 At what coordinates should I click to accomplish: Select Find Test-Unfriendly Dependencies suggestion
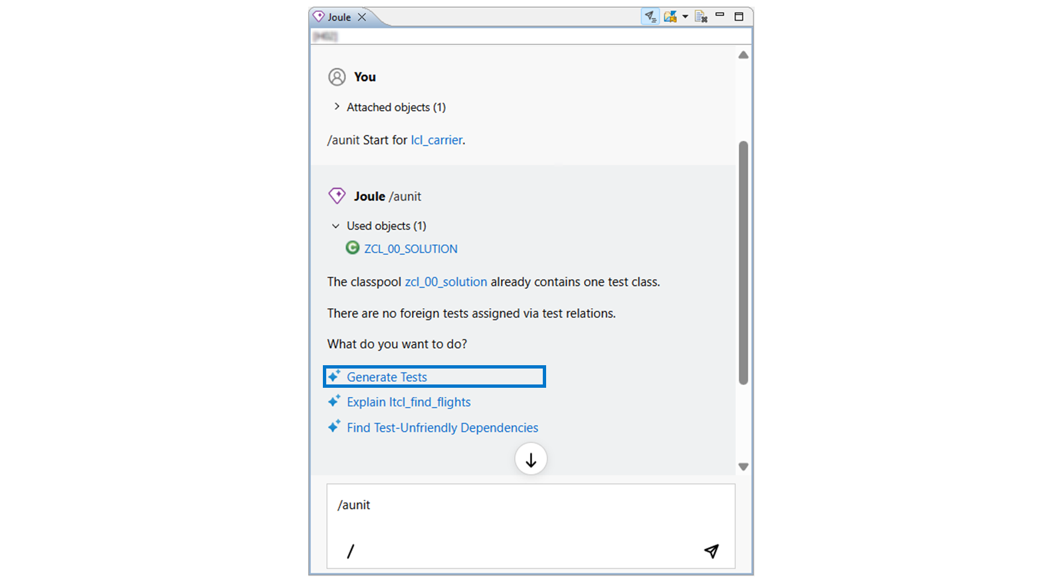[442, 428]
